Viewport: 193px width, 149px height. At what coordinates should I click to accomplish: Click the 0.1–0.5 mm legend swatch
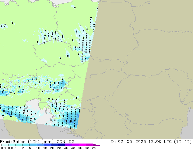(5, 145)
